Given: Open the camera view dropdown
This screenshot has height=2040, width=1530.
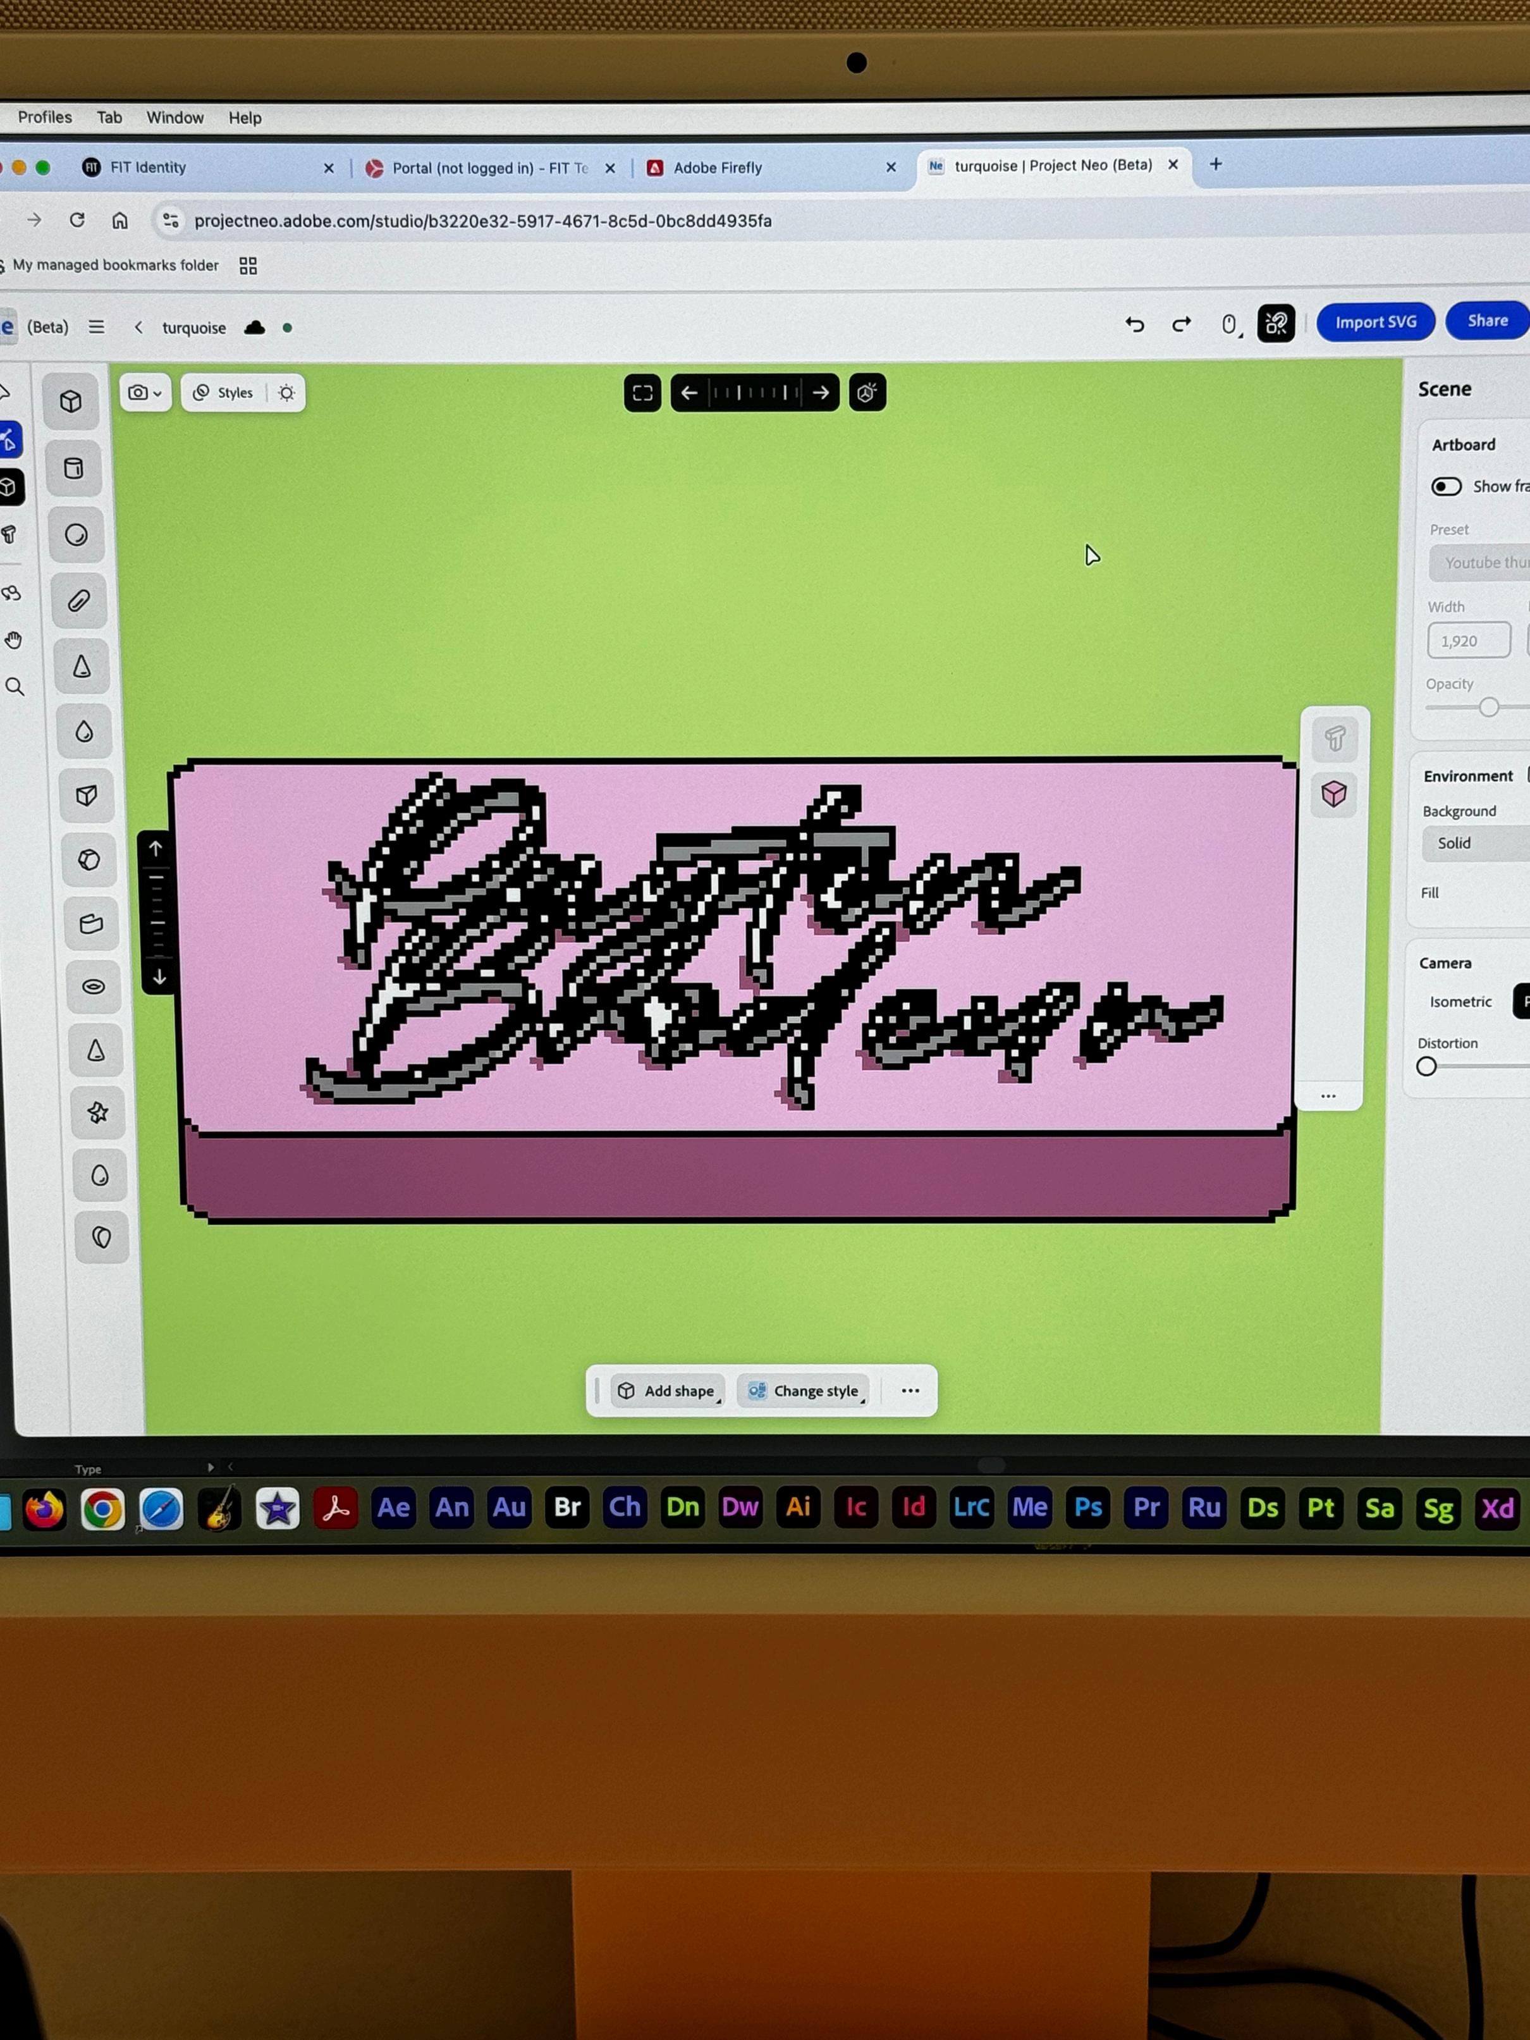Looking at the screenshot, I should click(x=145, y=393).
